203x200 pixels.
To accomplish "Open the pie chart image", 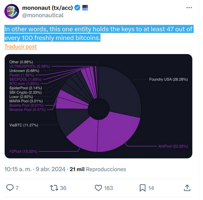I will click(x=98, y=106).
